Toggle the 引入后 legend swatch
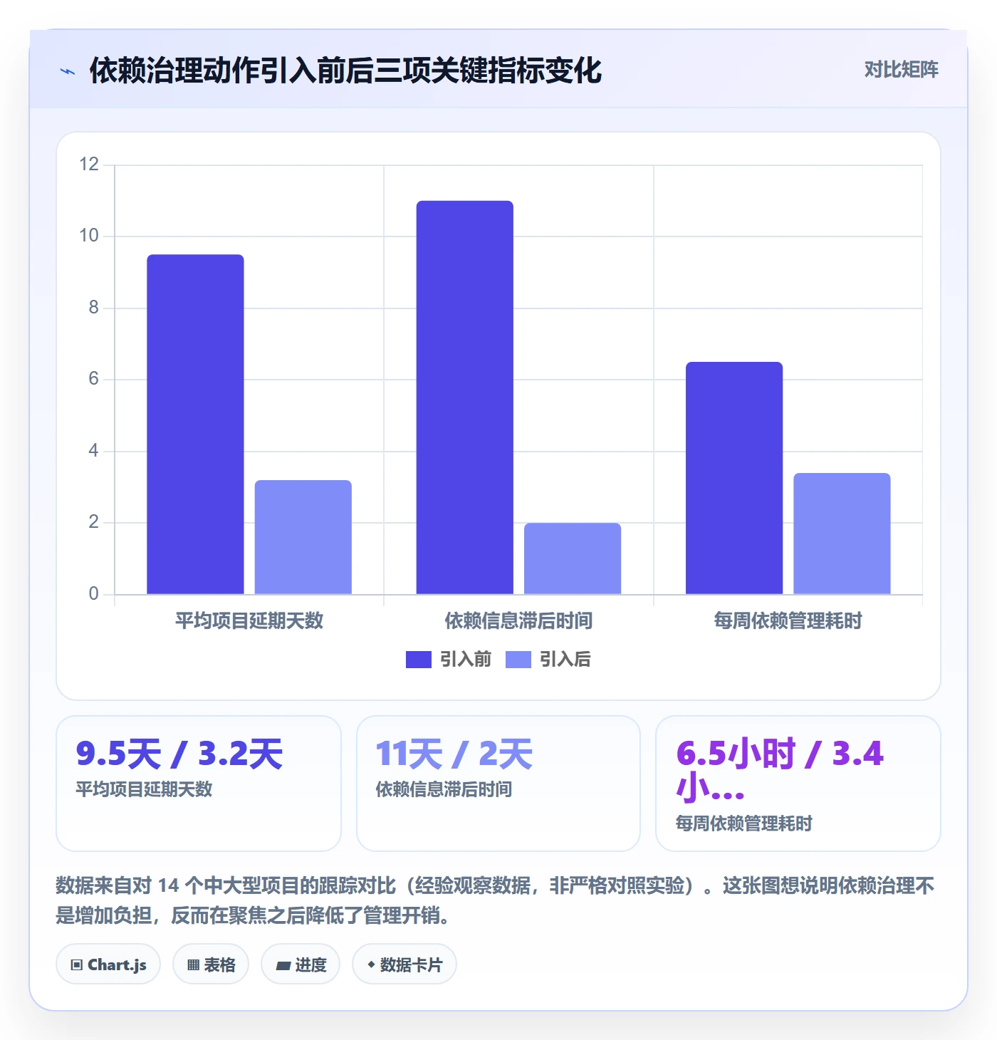Viewport: 997px width, 1040px height. (x=518, y=660)
